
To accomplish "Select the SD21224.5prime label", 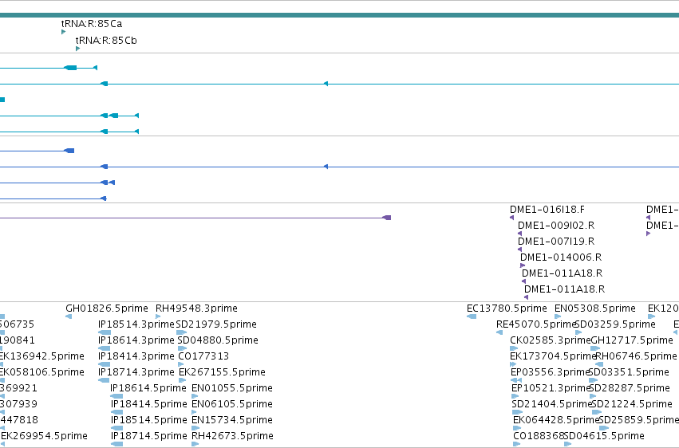I will click(632, 404).
